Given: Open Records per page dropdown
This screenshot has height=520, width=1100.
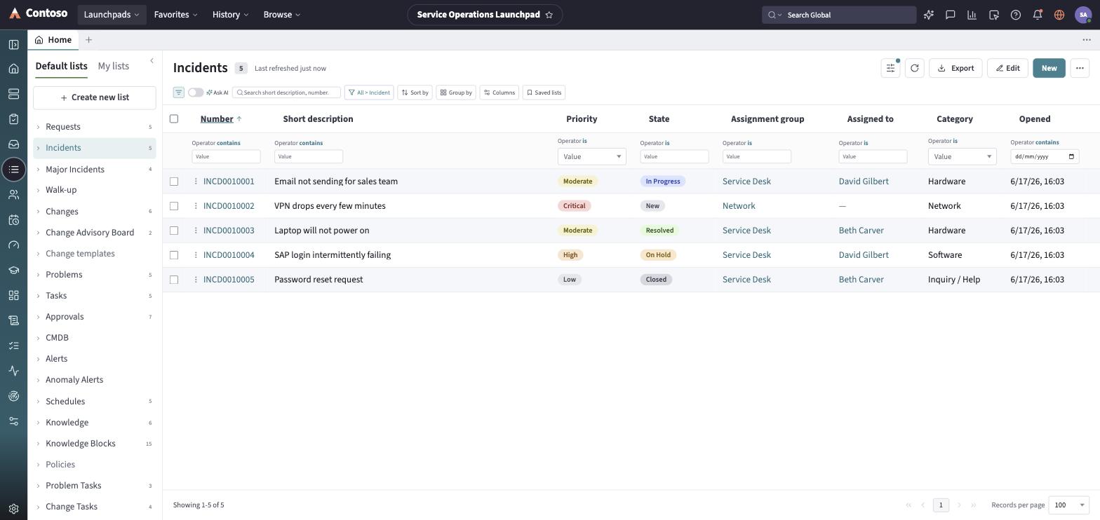Looking at the screenshot, I should point(1069,505).
